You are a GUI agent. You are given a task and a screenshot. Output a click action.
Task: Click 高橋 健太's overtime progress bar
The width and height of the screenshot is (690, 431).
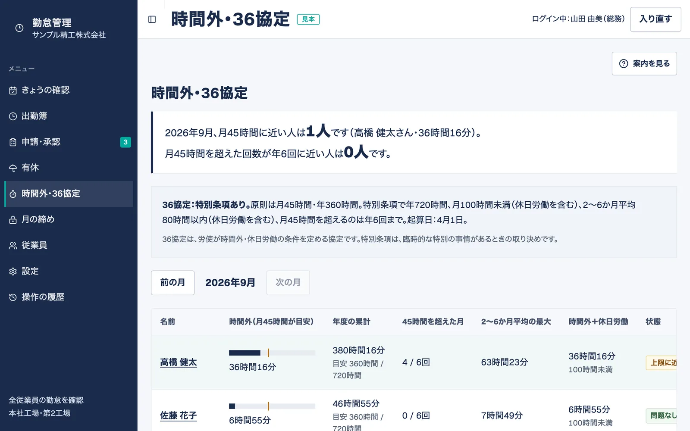click(x=272, y=353)
